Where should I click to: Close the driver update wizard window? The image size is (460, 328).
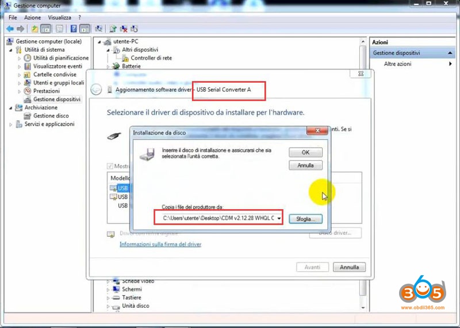361,74
